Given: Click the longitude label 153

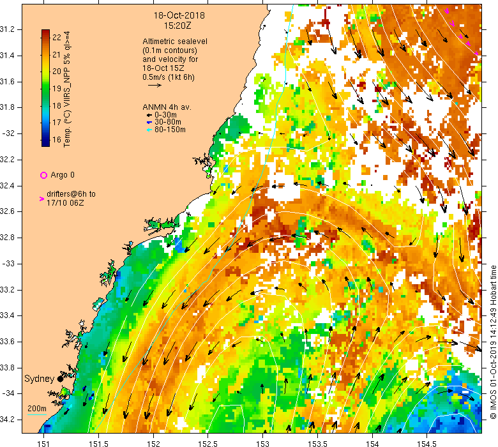Looking at the screenshot, I should click(262, 444).
